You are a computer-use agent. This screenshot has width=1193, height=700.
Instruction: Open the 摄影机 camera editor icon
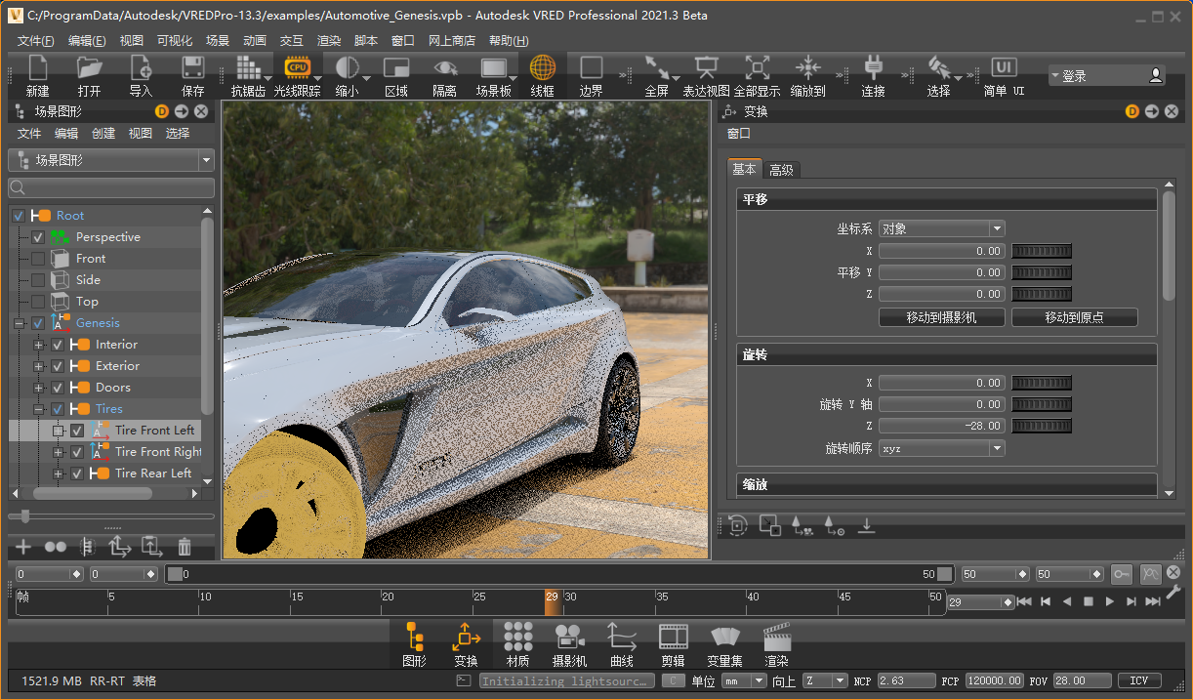click(x=569, y=638)
